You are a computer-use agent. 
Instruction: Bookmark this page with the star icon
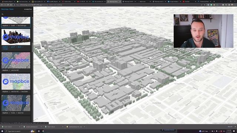pyautogui.click(x=204, y=5)
